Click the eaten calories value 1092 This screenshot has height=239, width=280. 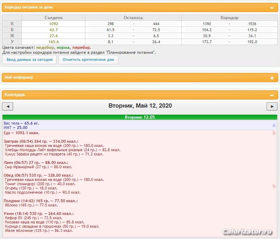click(53, 24)
